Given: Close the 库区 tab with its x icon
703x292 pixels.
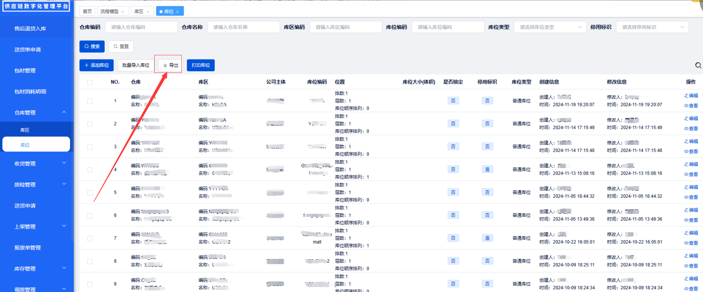Looking at the screenshot, I should point(148,12).
